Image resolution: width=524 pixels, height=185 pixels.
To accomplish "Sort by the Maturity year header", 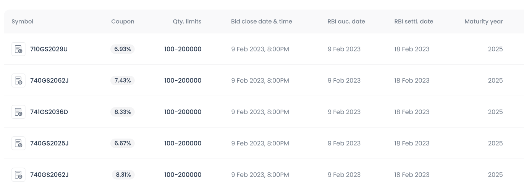I will 484,22.
